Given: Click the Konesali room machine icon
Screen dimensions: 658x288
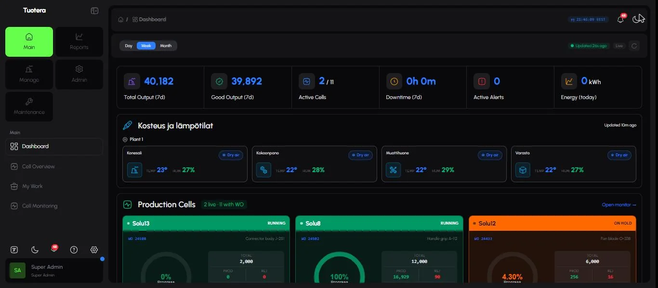Looking at the screenshot, I should tap(134, 170).
